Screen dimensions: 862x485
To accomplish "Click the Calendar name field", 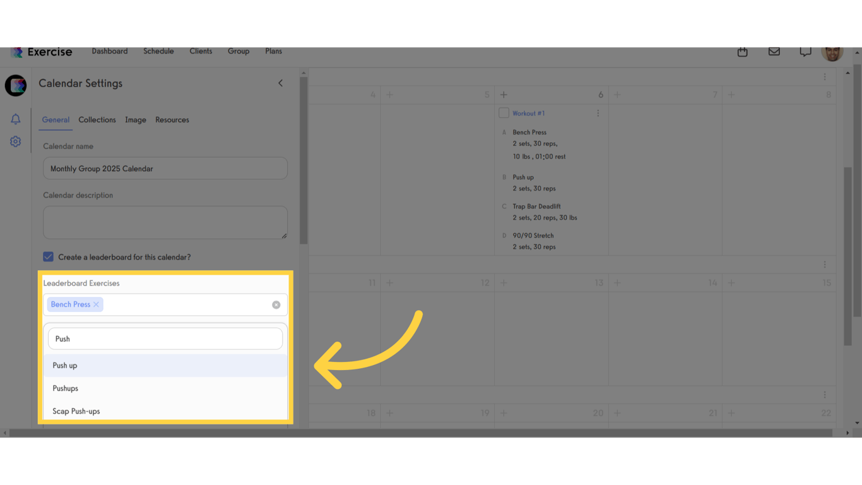I will 165,169.
